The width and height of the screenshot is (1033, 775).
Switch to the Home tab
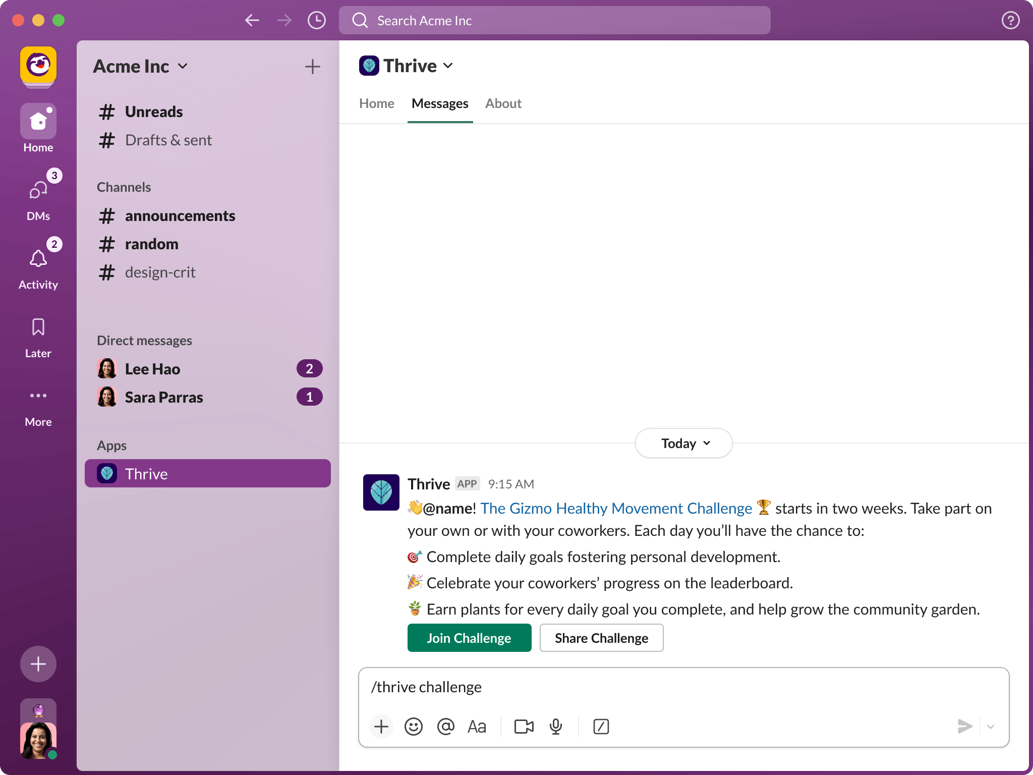point(377,103)
